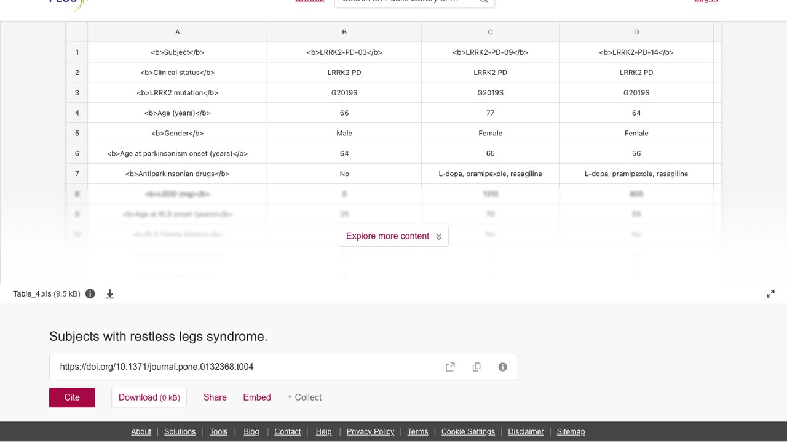Add to collection with + Collect
The height and width of the screenshot is (443, 787).
304,397
